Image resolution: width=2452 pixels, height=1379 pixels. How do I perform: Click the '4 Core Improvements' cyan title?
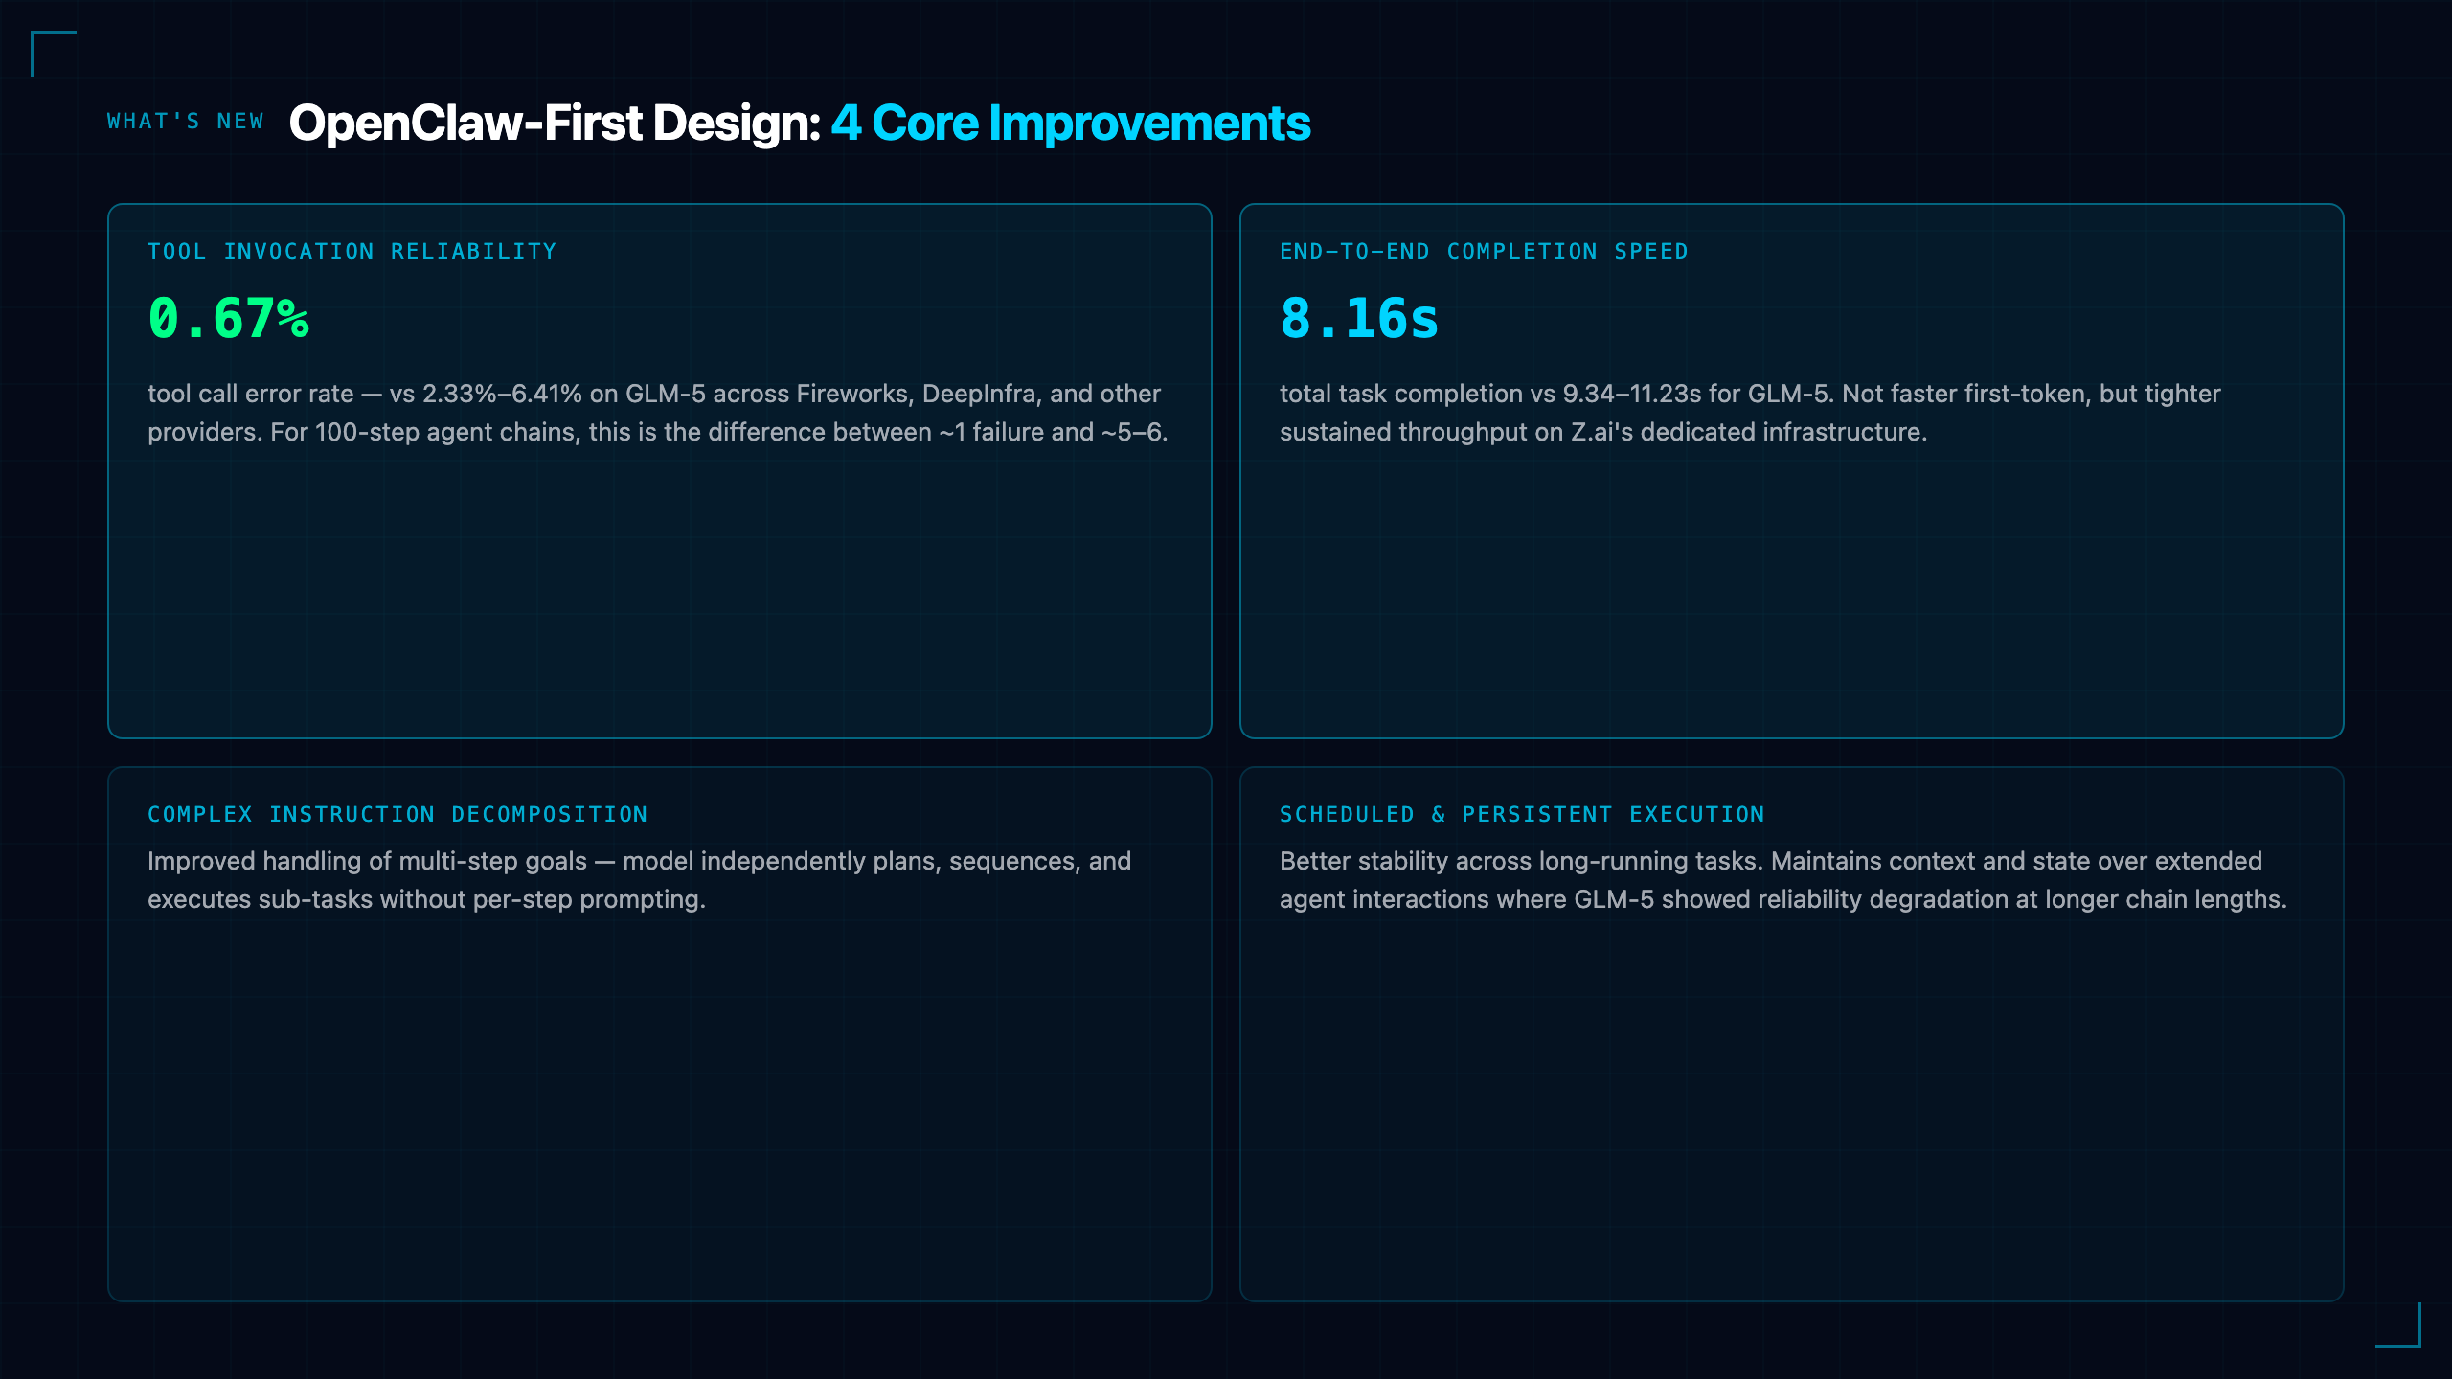point(1070,124)
